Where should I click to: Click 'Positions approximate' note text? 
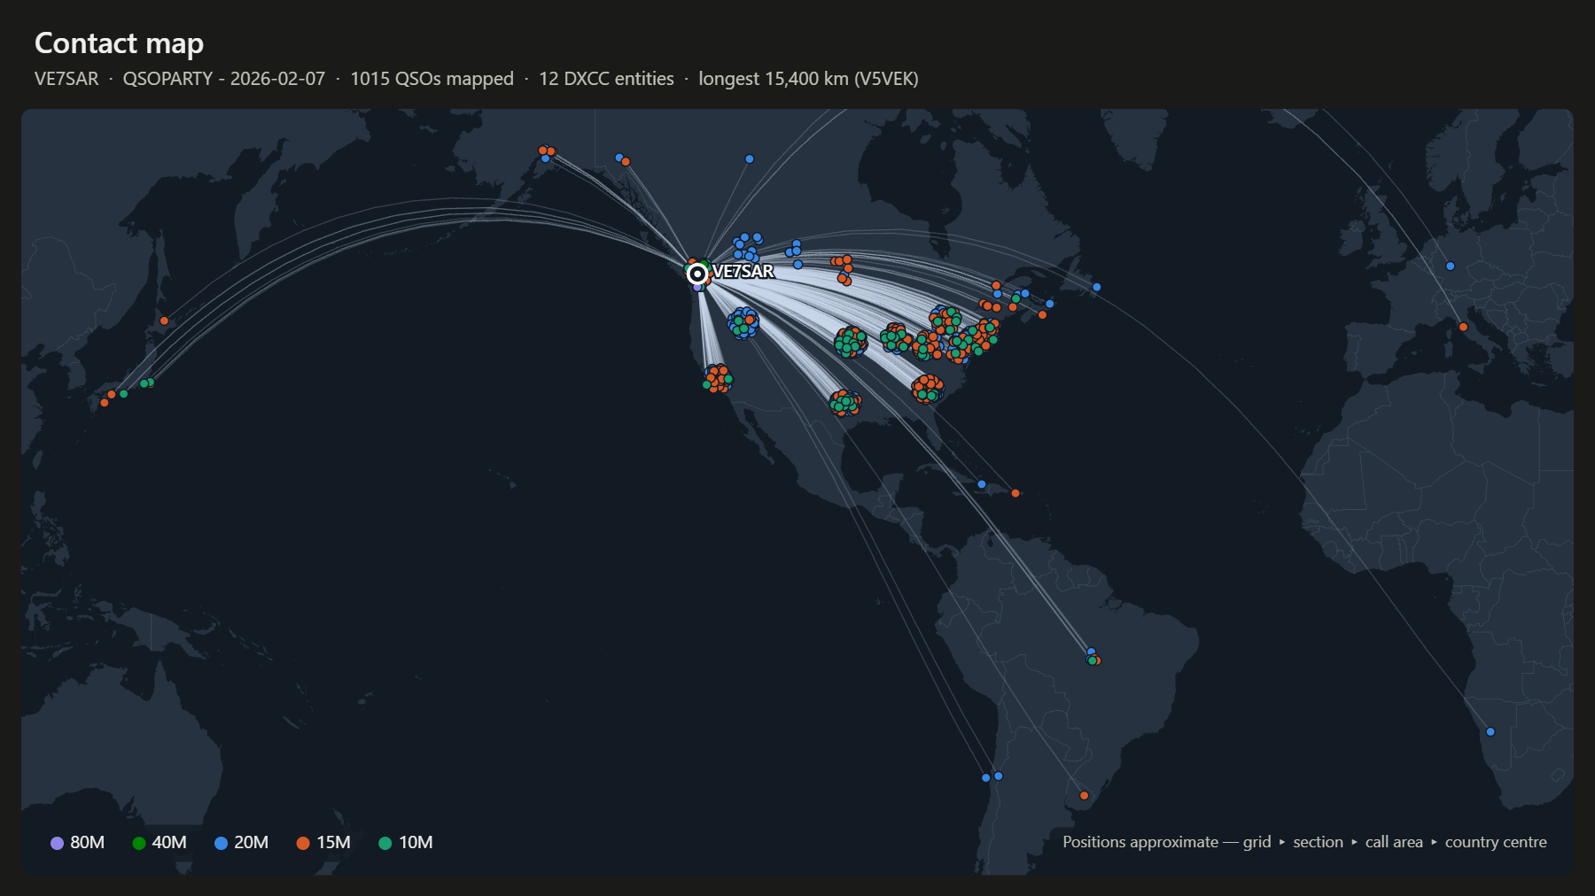tap(1140, 842)
